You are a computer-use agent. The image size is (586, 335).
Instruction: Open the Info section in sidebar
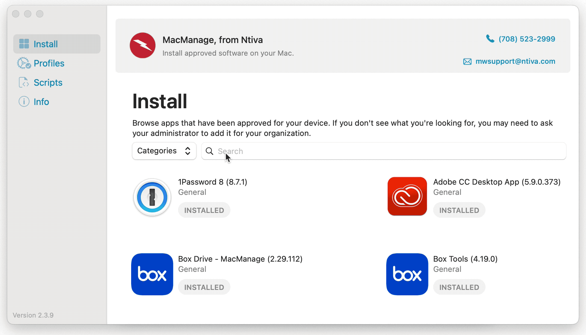[x=57, y=102]
